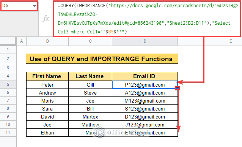Select cell with A123@gmail.com
Viewport: 242px width, 147px height.
(145, 93)
